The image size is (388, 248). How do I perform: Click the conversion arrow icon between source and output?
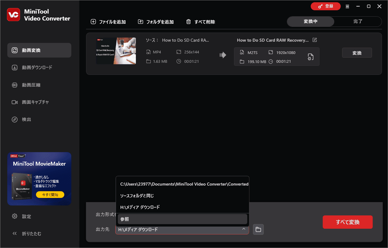223,55
